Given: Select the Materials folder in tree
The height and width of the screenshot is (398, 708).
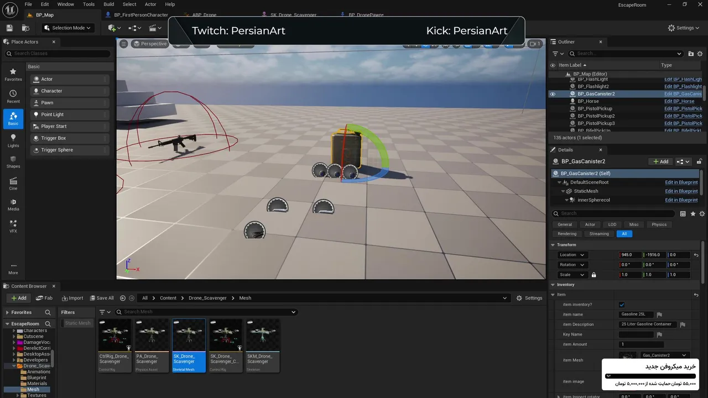Looking at the screenshot, I should pos(37,384).
